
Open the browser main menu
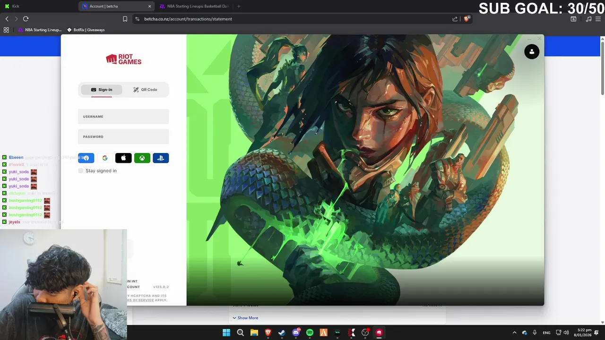(x=599, y=19)
